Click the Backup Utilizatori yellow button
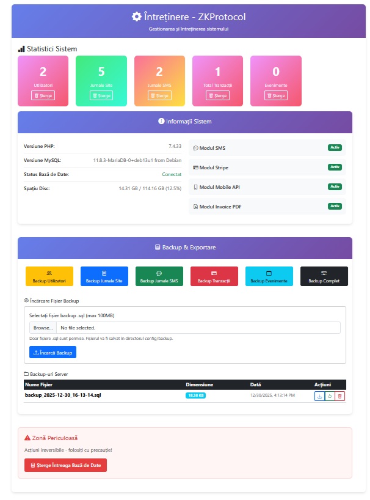 (x=49, y=276)
